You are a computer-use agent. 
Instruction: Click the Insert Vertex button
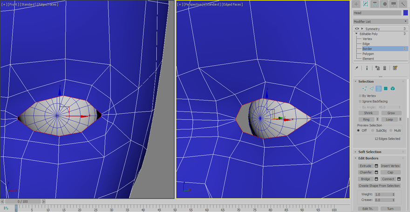[x=390, y=166]
